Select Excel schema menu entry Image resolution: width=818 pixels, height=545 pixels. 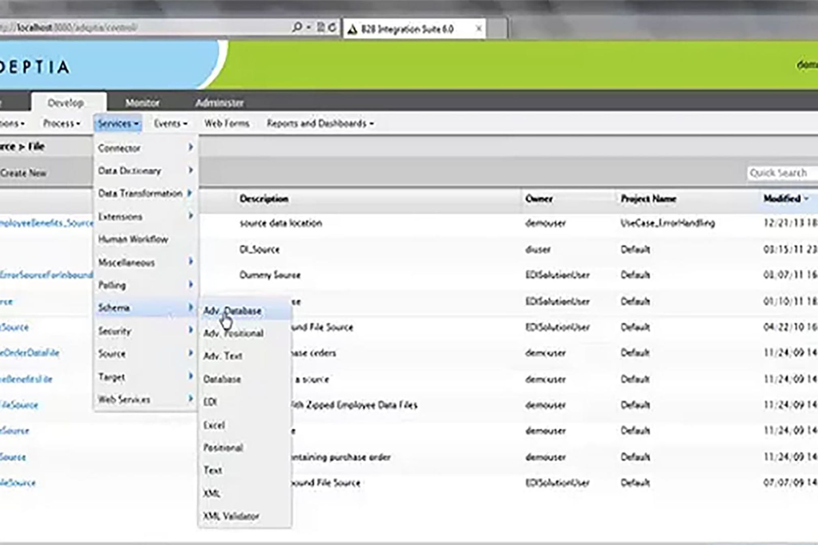pyautogui.click(x=214, y=425)
